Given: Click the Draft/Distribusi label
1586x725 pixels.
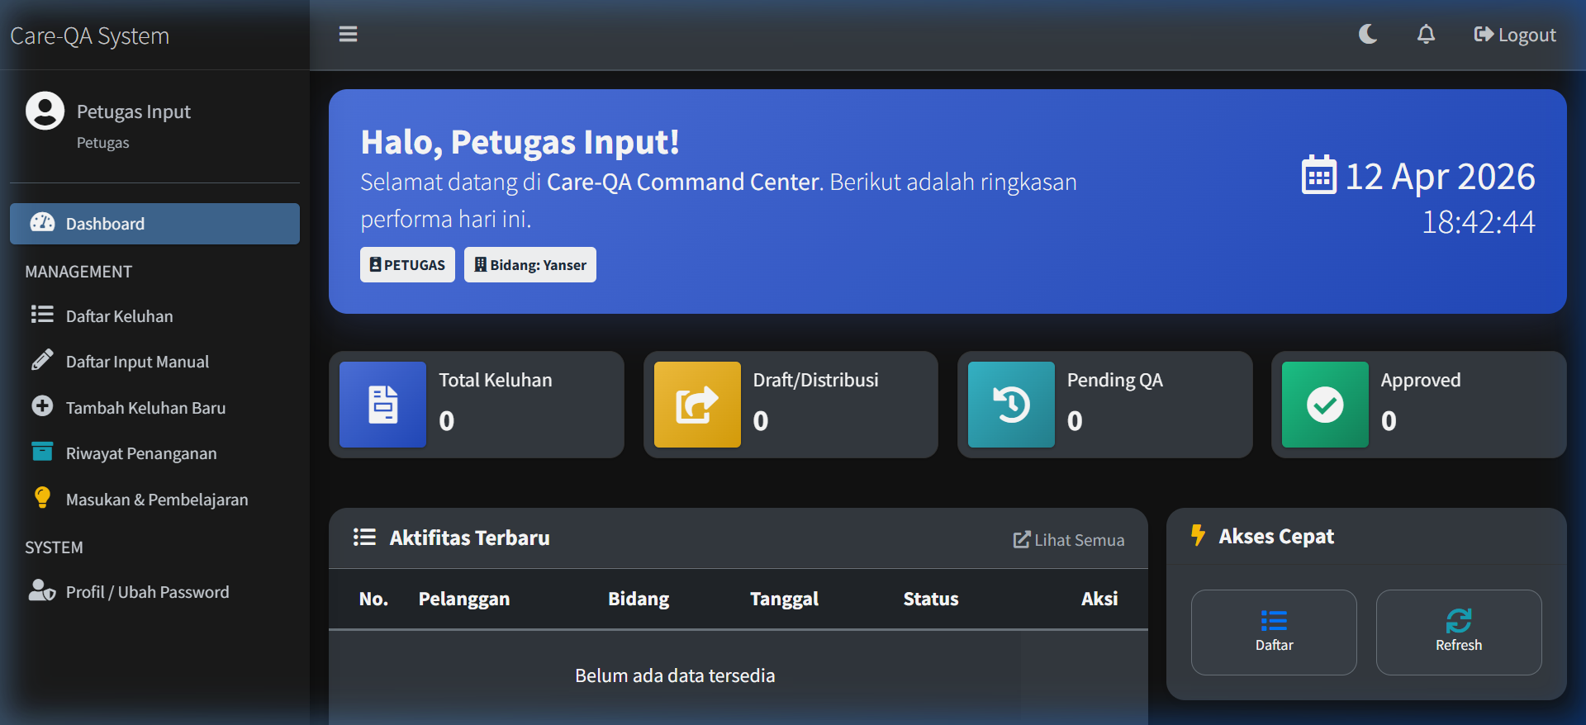Looking at the screenshot, I should click(816, 381).
